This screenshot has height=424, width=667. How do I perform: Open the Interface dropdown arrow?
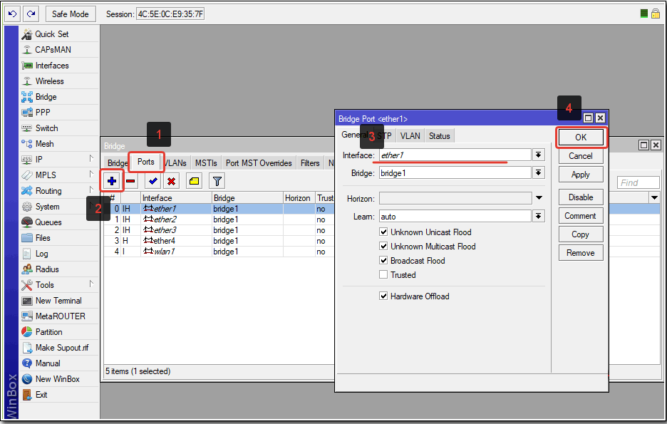click(x=539, y=155)
